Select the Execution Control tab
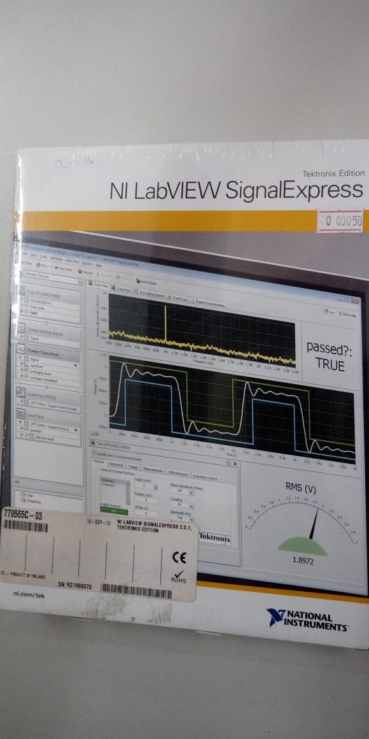The width and height of the screenshot is (369, 739). [x=205, y=477]
